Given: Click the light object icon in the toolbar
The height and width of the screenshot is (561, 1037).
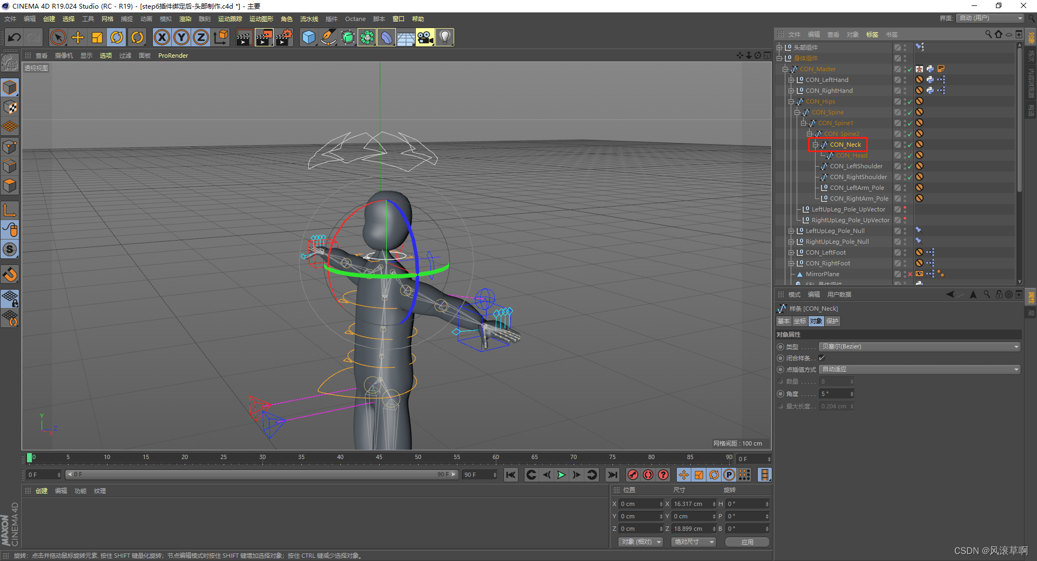Looking at the screenshot, I should (x=444, y=37).
